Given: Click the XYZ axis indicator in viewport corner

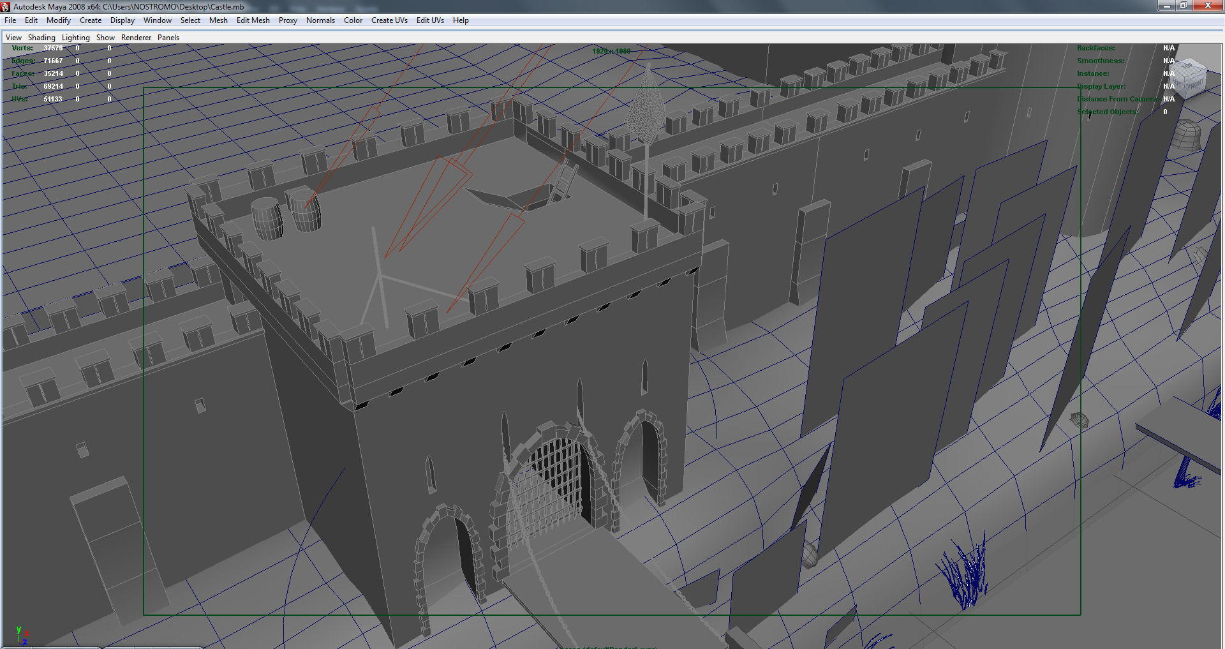Looking at the screenshot, I should [21, 636].
